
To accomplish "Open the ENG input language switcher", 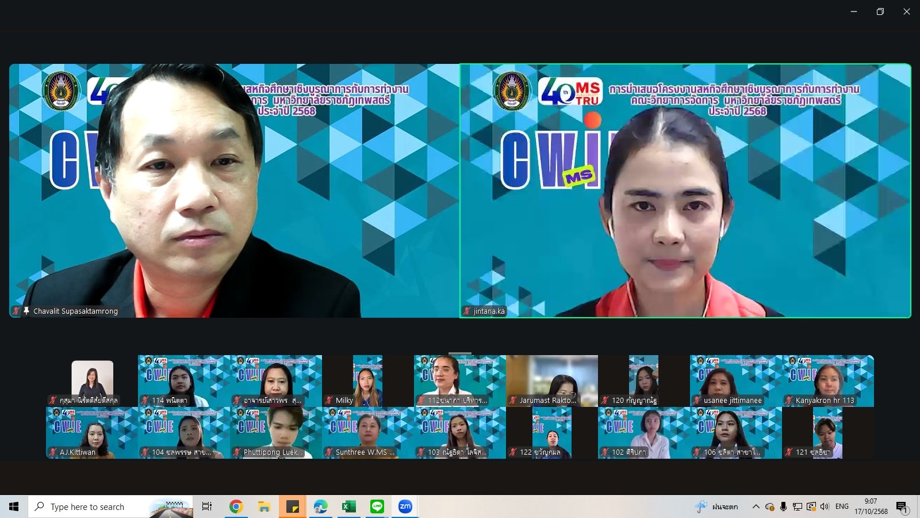I will (x=842, y=506).
